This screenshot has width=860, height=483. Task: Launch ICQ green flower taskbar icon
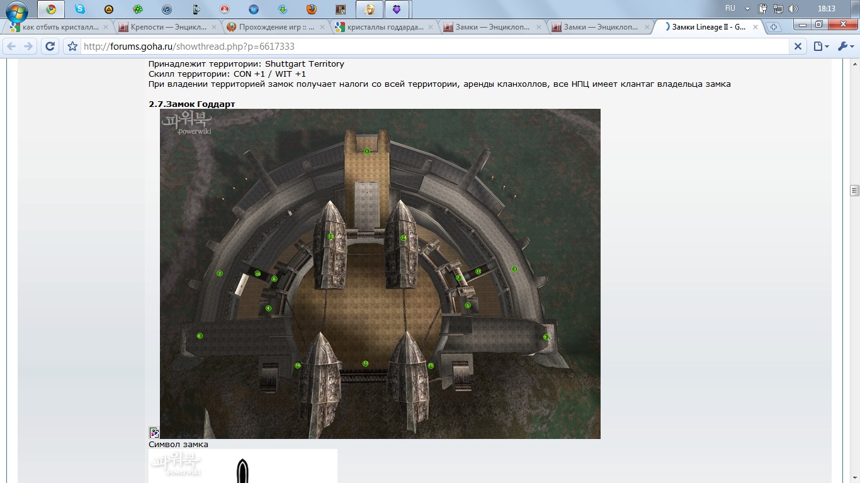138,9
